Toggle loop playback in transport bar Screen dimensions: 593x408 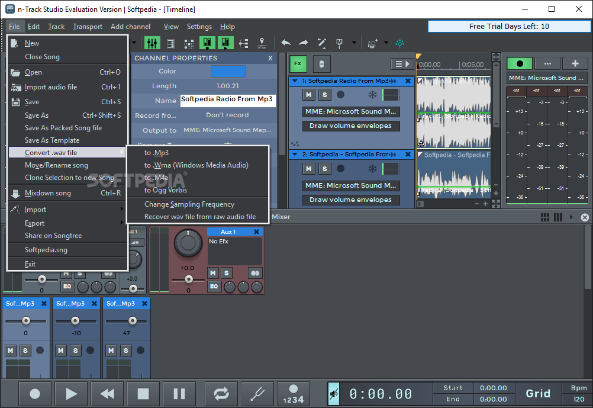(x=221, y=394)
